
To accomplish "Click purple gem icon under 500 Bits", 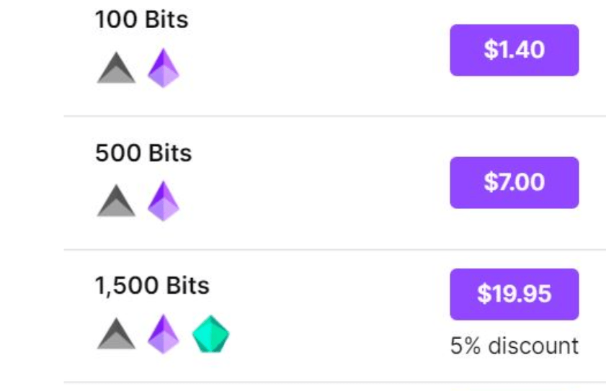I will pyautogui.click(x=164, y=201).
